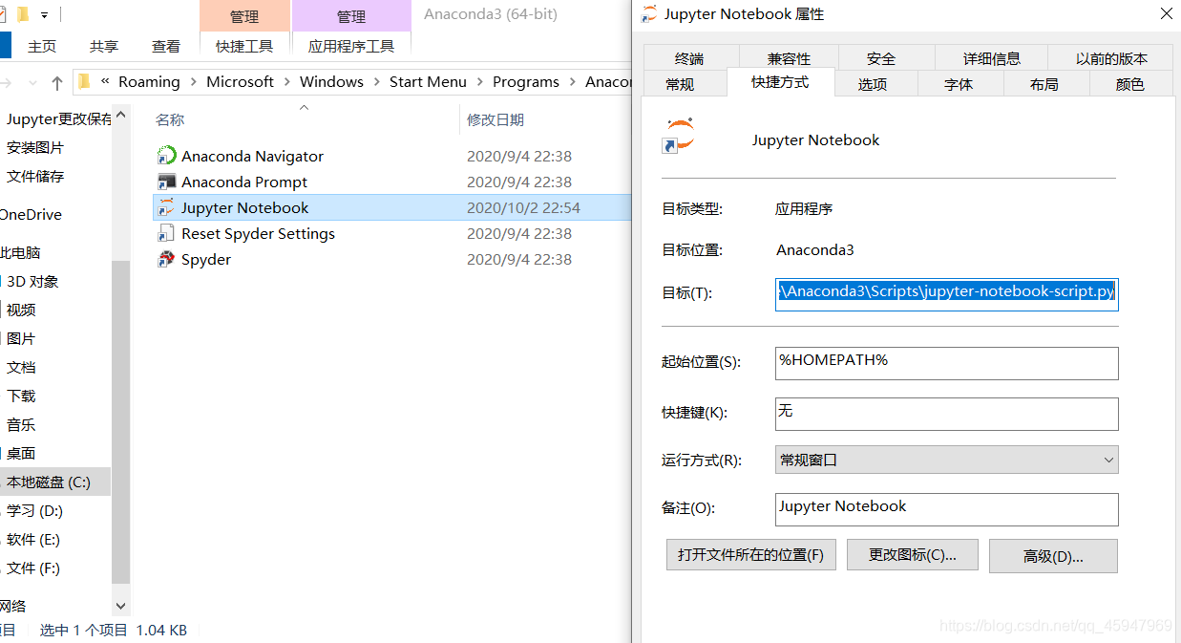The image size is (1181, 643).
Task: Click the Reset Spyder Settings file name
Action: [258, 233]
